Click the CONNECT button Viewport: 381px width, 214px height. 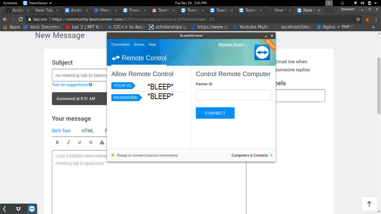pos(215,113)
